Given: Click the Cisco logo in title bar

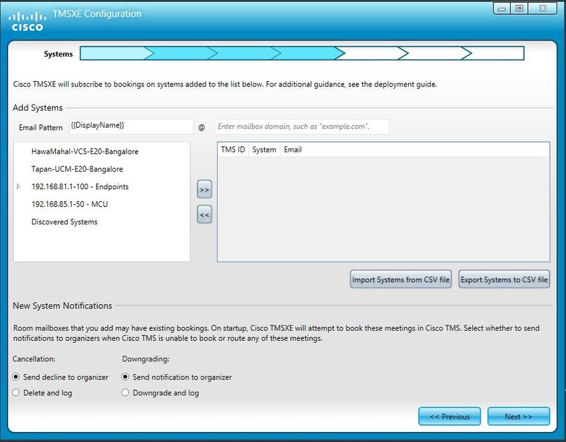Looking at the screenshot, I should tap(27, 21).
